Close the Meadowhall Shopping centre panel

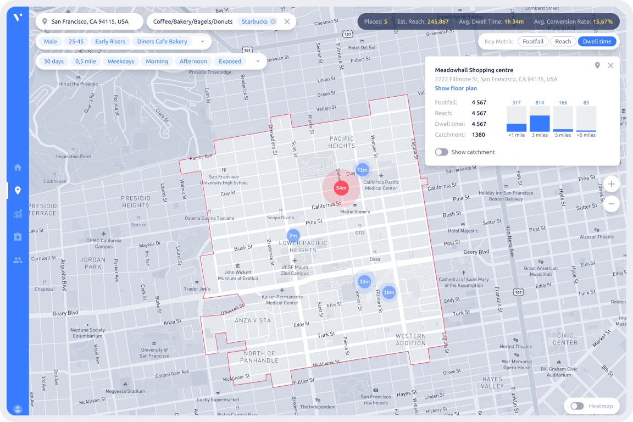610,66
